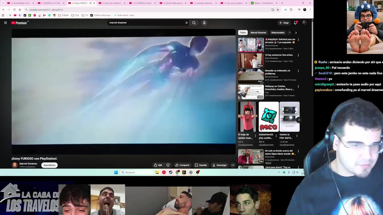Mute audio on '¡Estoy FURIOSO' tab speaker icon
Image resolution: width=383 pixels, height=215 pixels.
(90, 3)
